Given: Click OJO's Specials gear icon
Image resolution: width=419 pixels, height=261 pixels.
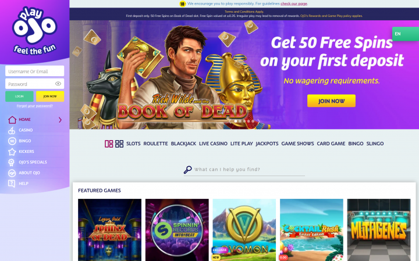Looking at the screenshot, I should pyautogui.click(x=11, y=162).
